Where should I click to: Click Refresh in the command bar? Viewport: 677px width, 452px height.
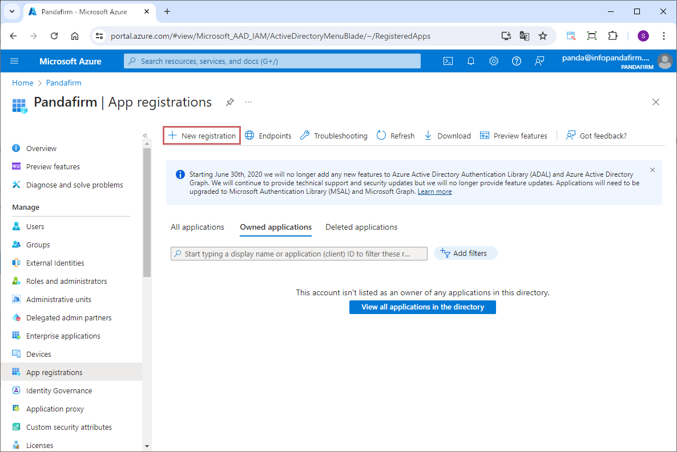[396, 136]
